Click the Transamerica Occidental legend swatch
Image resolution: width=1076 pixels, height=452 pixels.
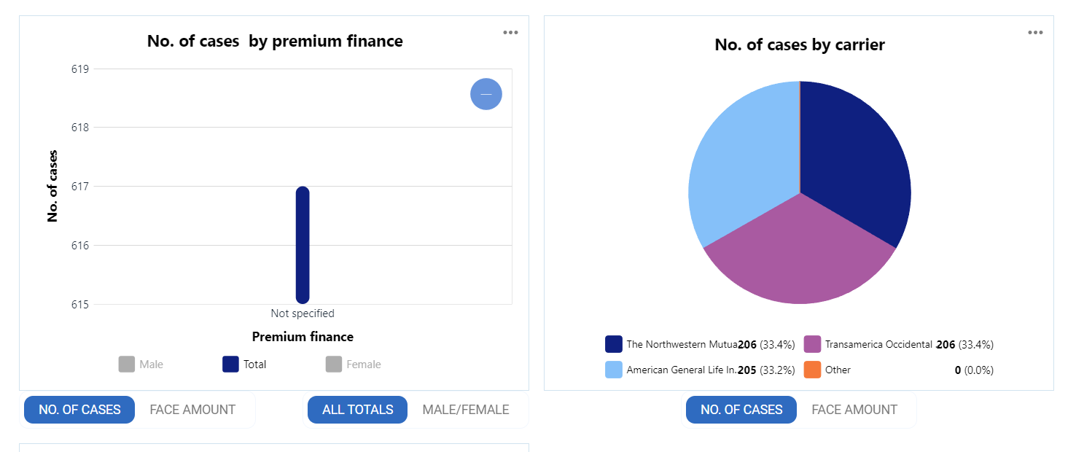point(812,344)
